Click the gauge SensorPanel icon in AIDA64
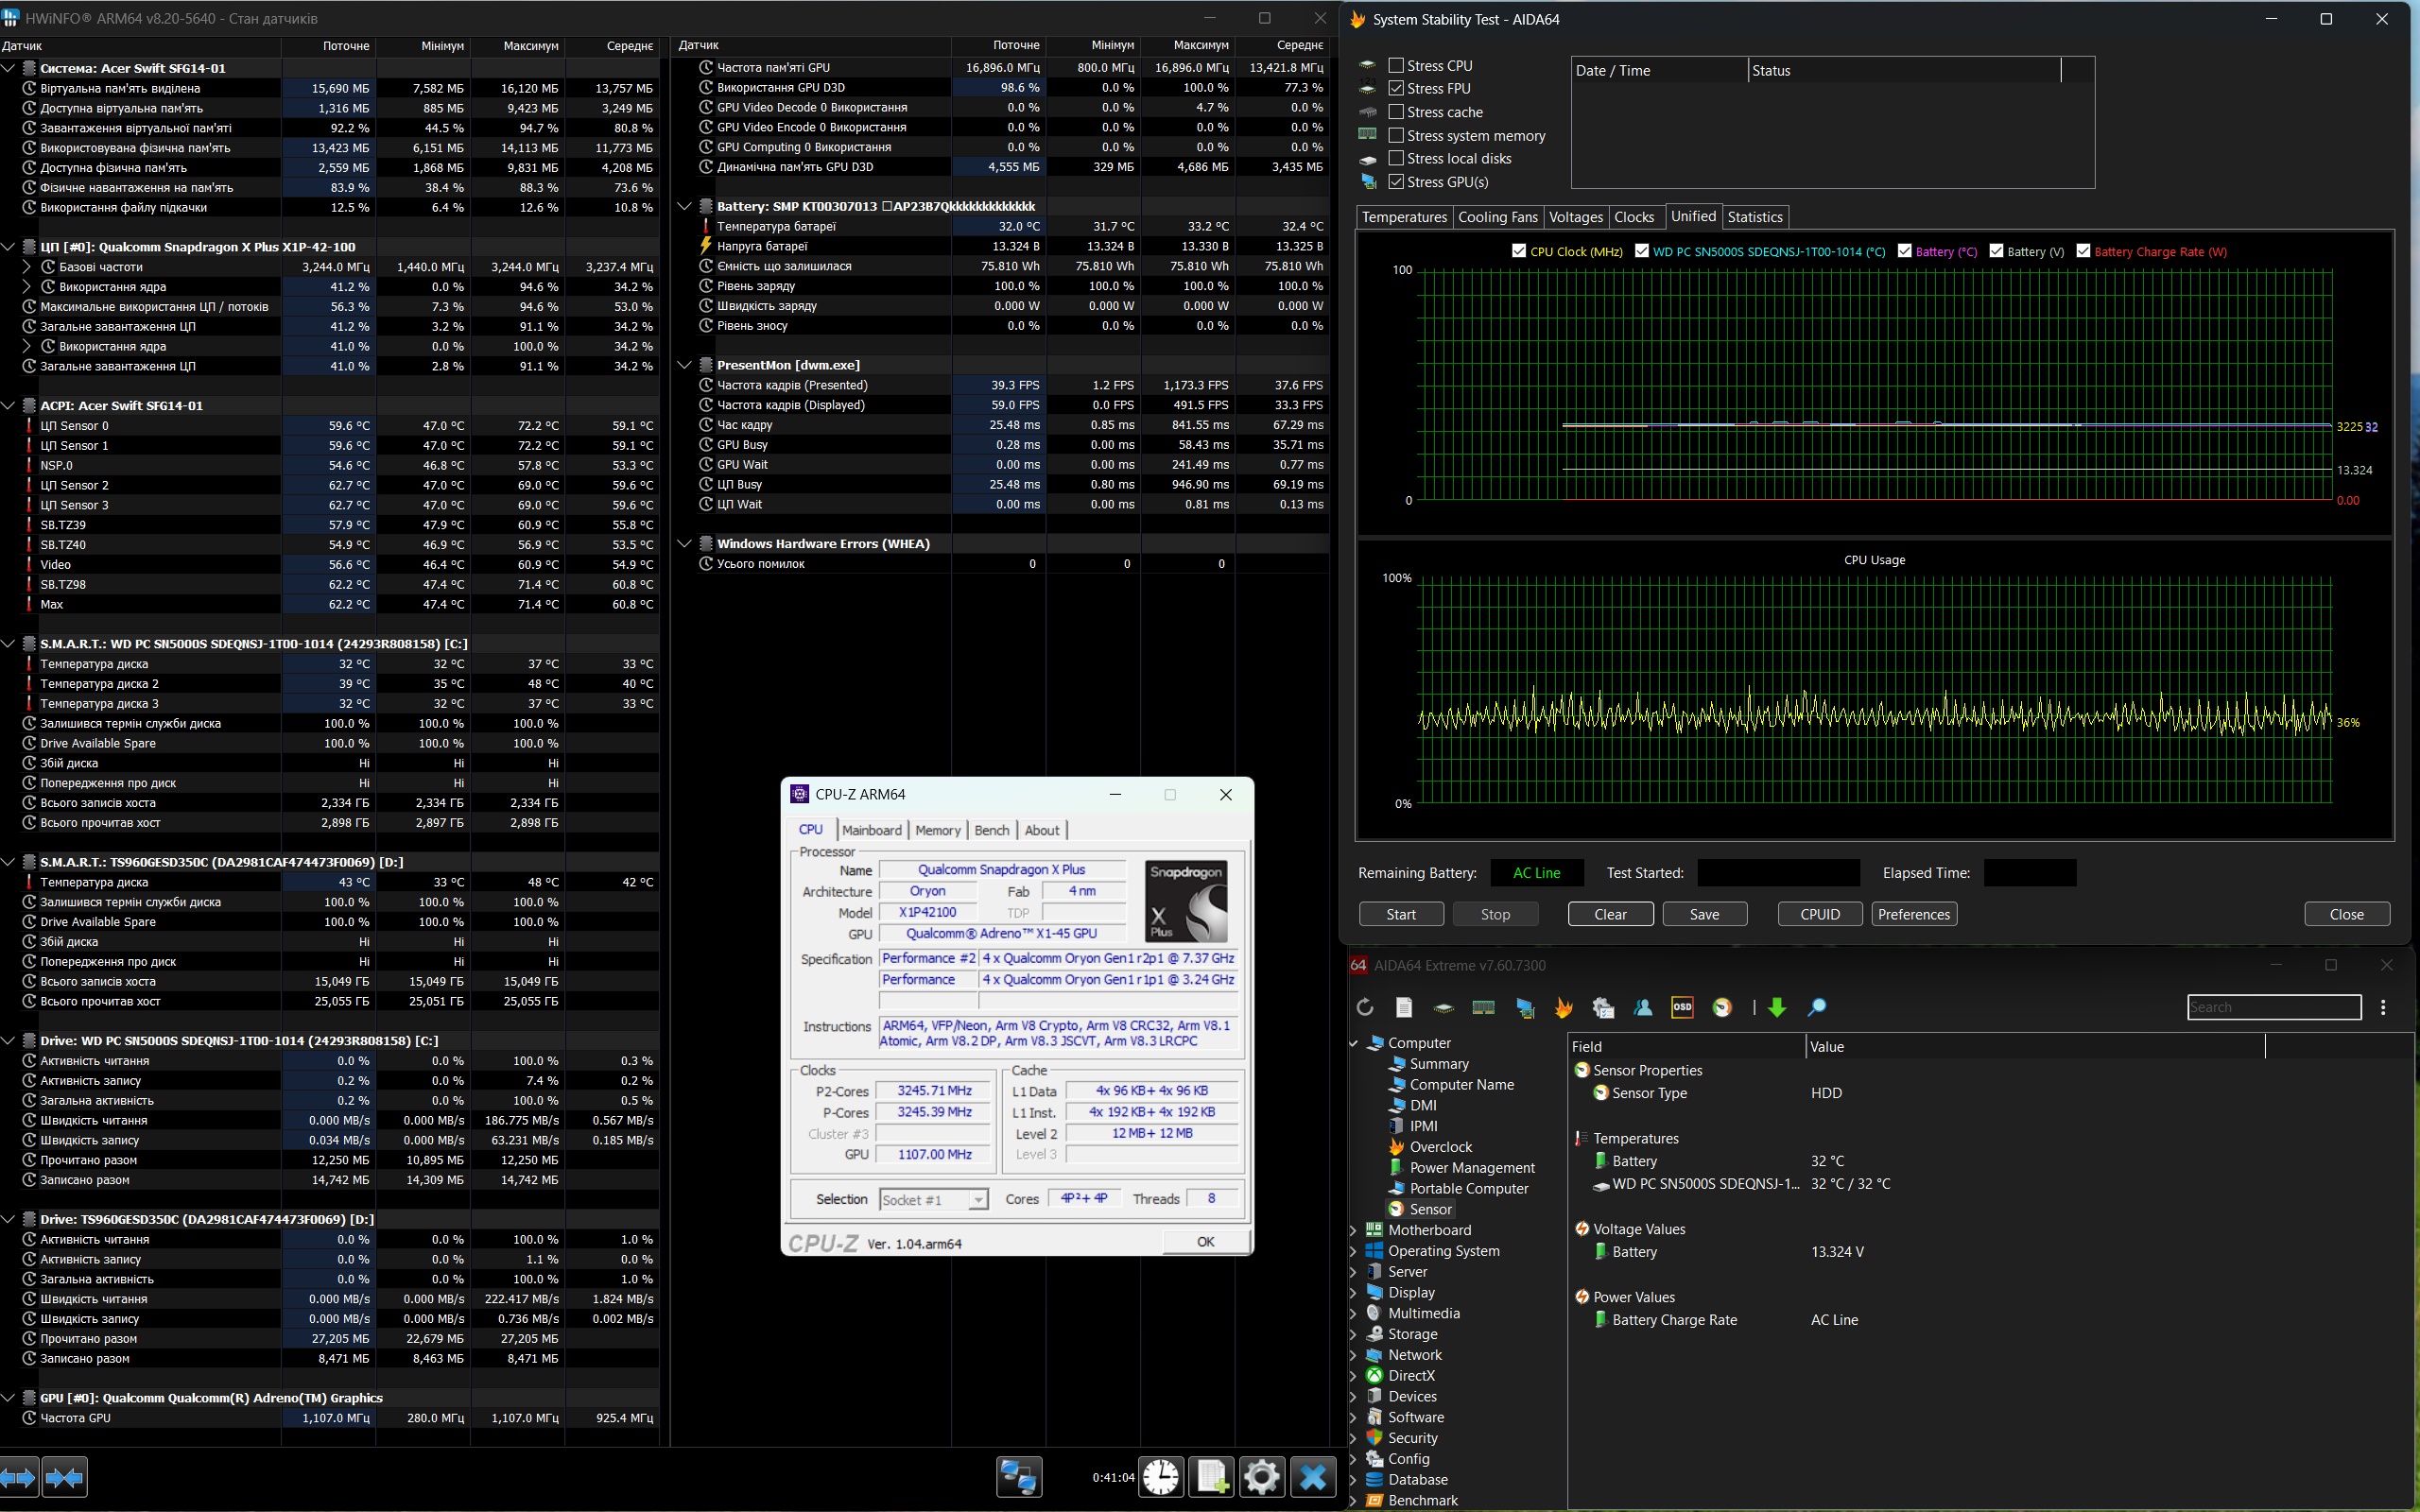Screen dimensions: 2420x1512 [1722, 1007]
